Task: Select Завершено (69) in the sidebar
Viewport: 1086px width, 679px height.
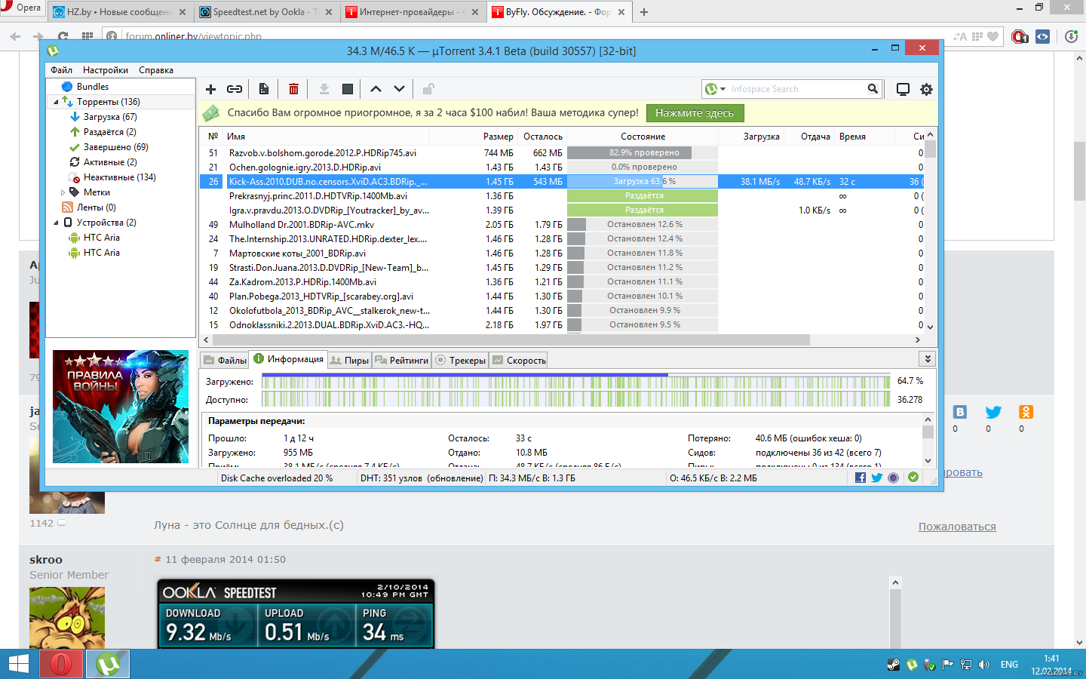Action: click(115, 147)
